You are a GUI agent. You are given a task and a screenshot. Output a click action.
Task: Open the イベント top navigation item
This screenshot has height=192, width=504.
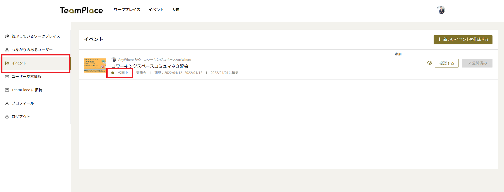pos(156,10)
